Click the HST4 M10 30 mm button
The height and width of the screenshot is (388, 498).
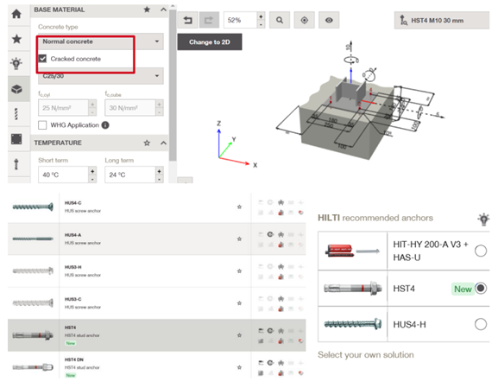pos(442,21)
